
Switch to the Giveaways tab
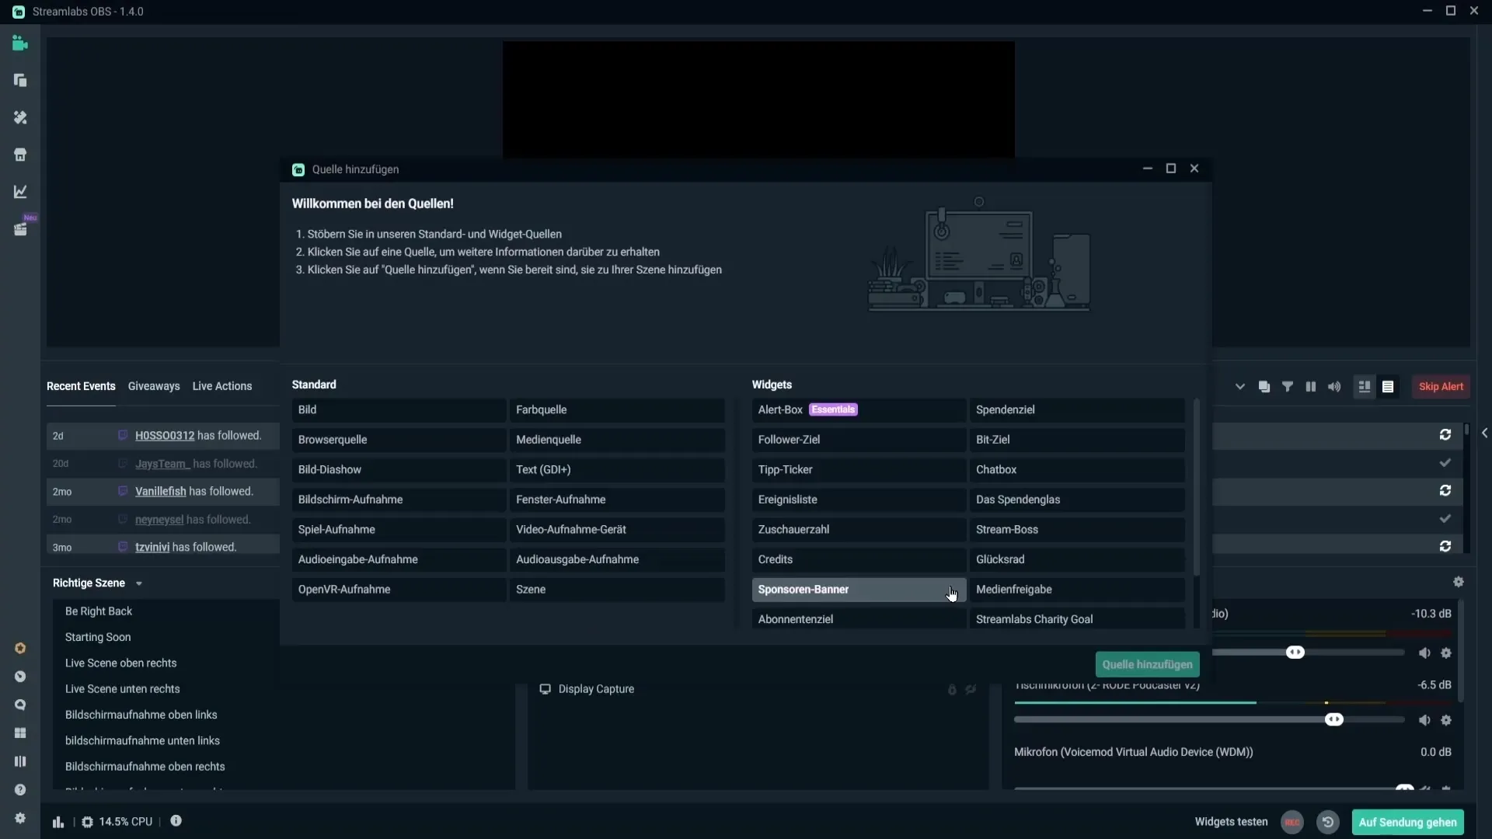[x=154, y=386]
